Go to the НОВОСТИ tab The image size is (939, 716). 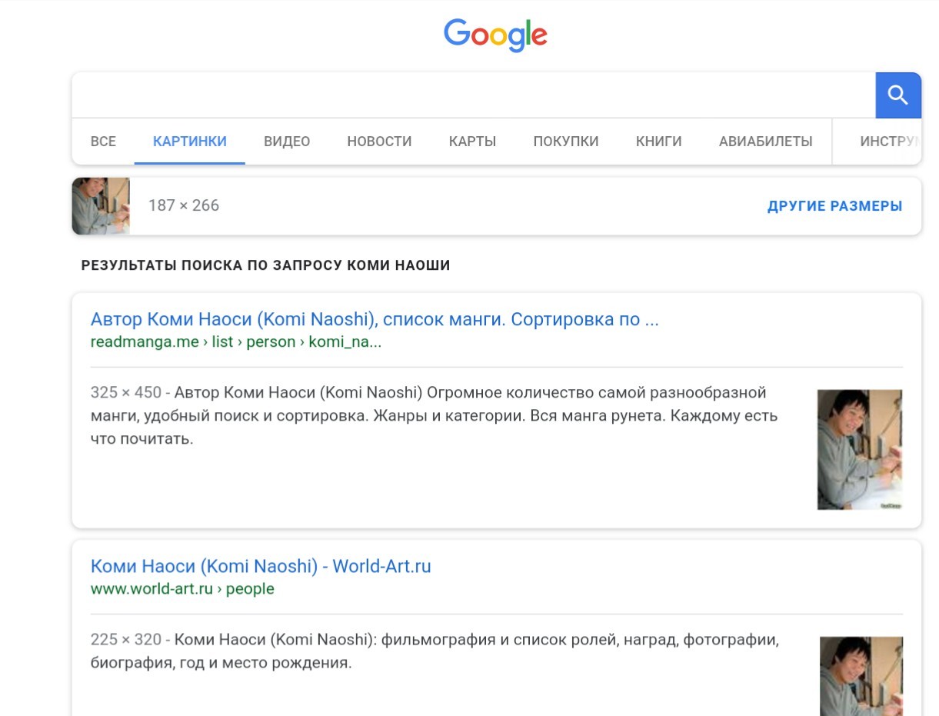coord(379,142)
